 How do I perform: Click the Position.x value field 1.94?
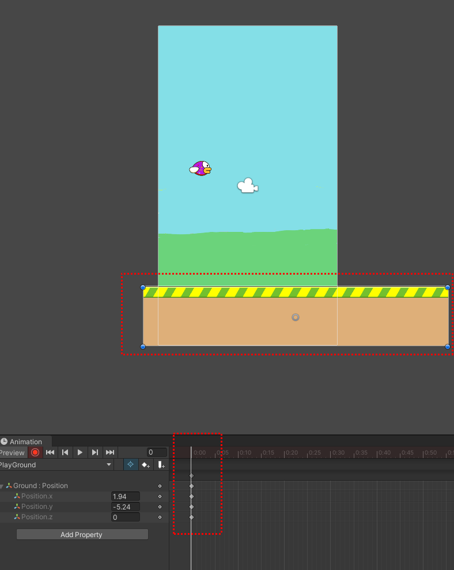(125, 496)
